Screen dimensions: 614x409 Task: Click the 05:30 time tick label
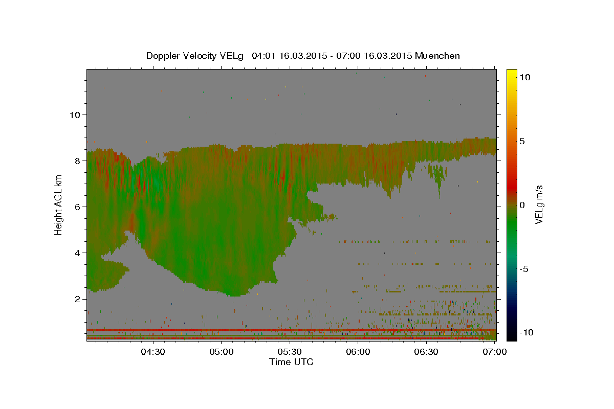[290, 352]
